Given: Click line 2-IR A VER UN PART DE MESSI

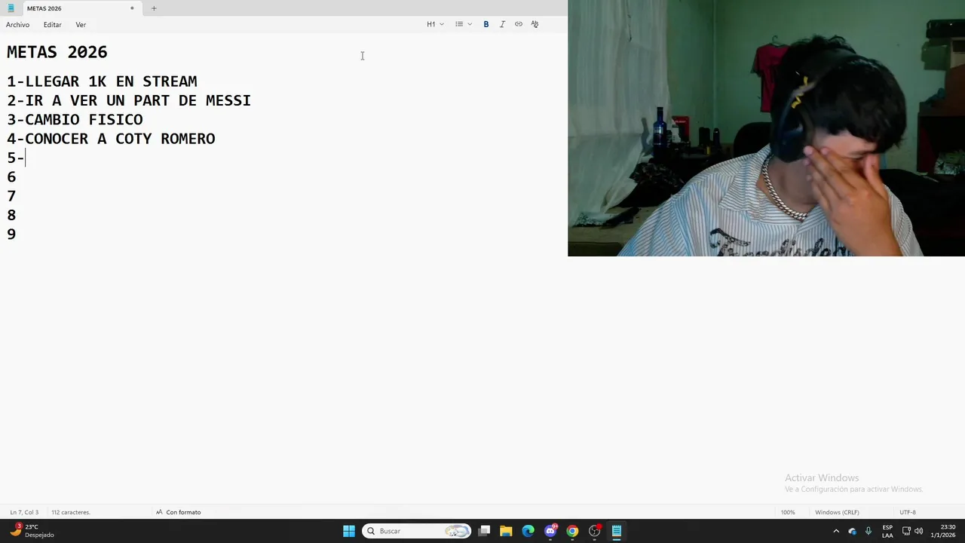Looking at the screenshot, I should click(x=129, y=100).
